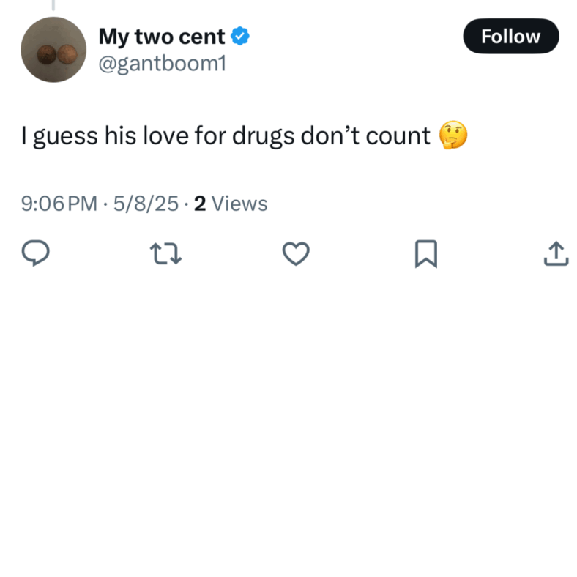Screen dimensions: 577x577
Task: Visit the @gantboom1 handle profile
Action: click(163, 63)
